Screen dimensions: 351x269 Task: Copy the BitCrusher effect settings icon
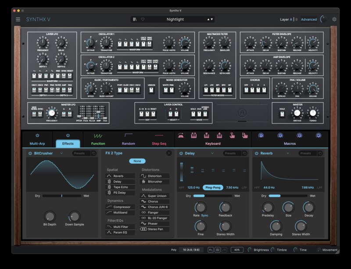(x=93, y=154)
